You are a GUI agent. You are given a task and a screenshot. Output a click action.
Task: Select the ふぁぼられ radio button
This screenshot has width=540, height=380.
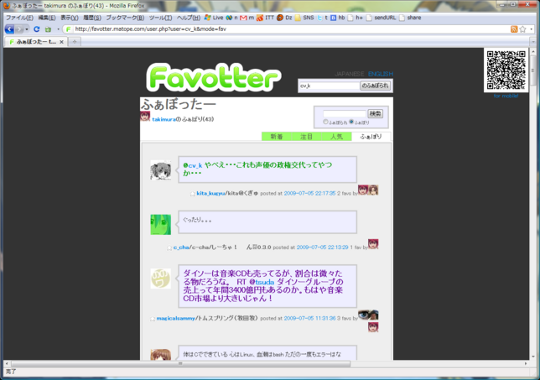pyautogui.click(x=325, y=122)
